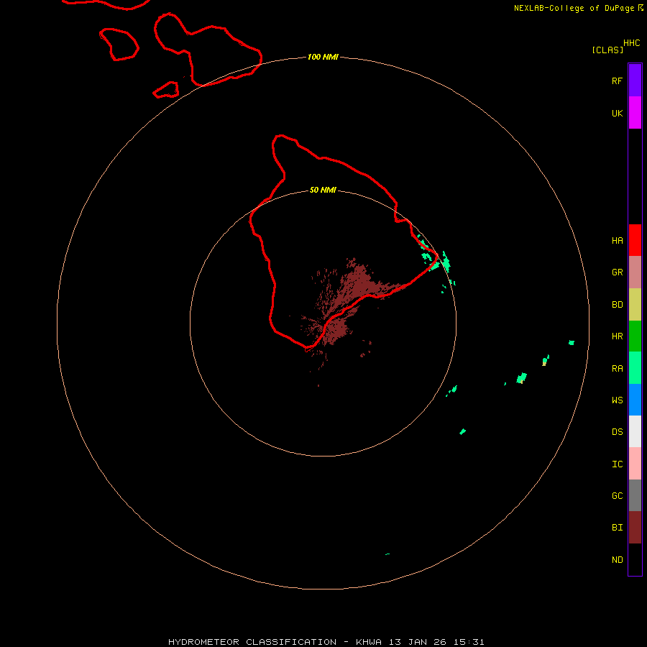Select the GC gray legend swatch

point(635,495)
